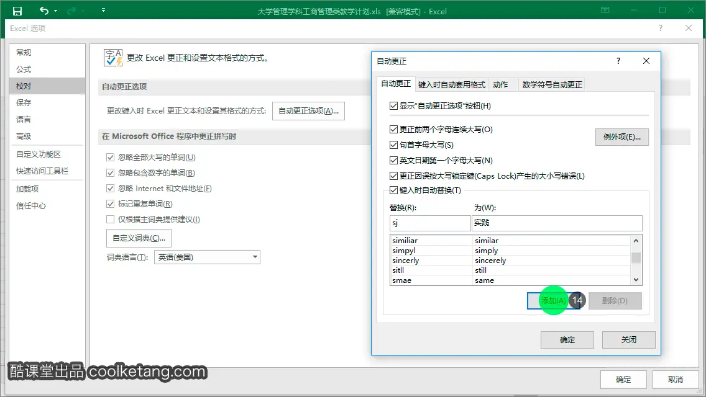This screenshot has height=397, width=706.
Task: Click 确定 in the 自动更正 dialog
Action: point(567,340)
